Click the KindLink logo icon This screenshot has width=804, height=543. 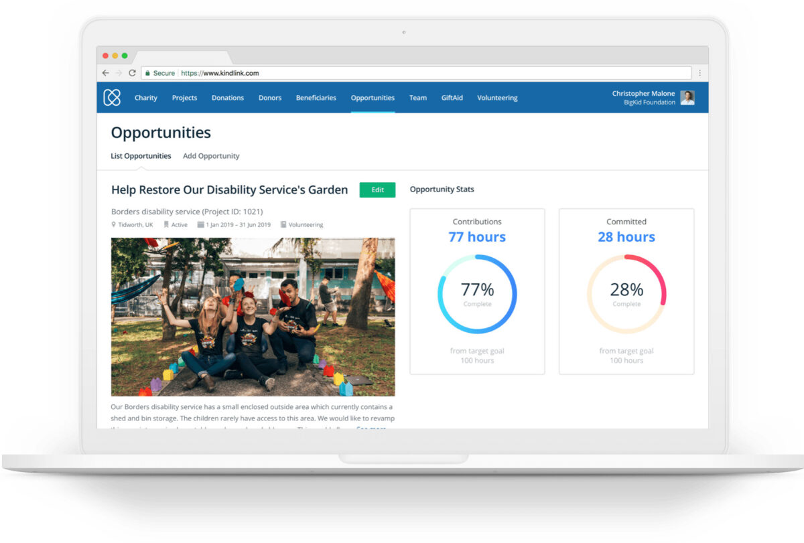pos(112,98)
